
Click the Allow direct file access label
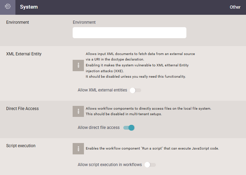tap(99, 128)
